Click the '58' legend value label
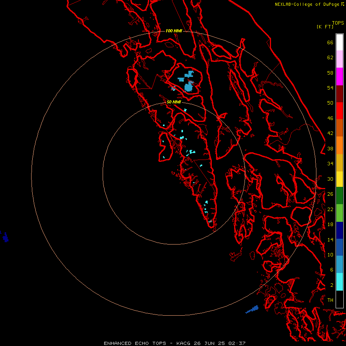The width and height of the screenshot is (346, 346). point(330,73)
